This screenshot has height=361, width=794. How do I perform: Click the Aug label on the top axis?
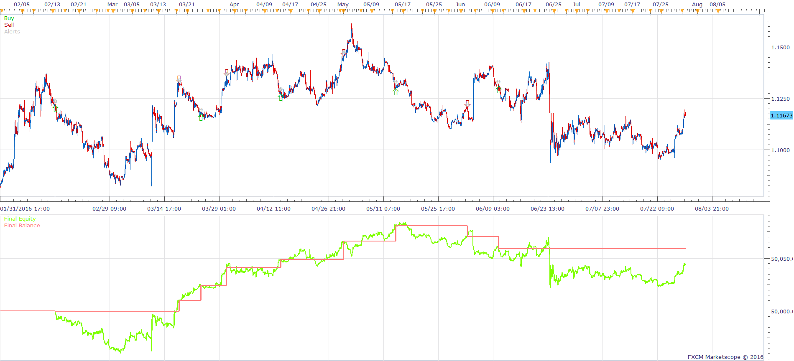coord(697,4)
